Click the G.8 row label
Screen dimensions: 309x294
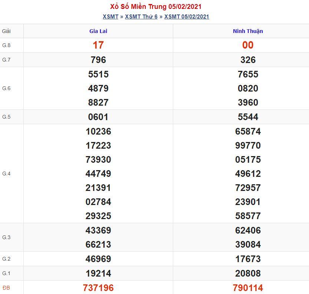(6, 45)
